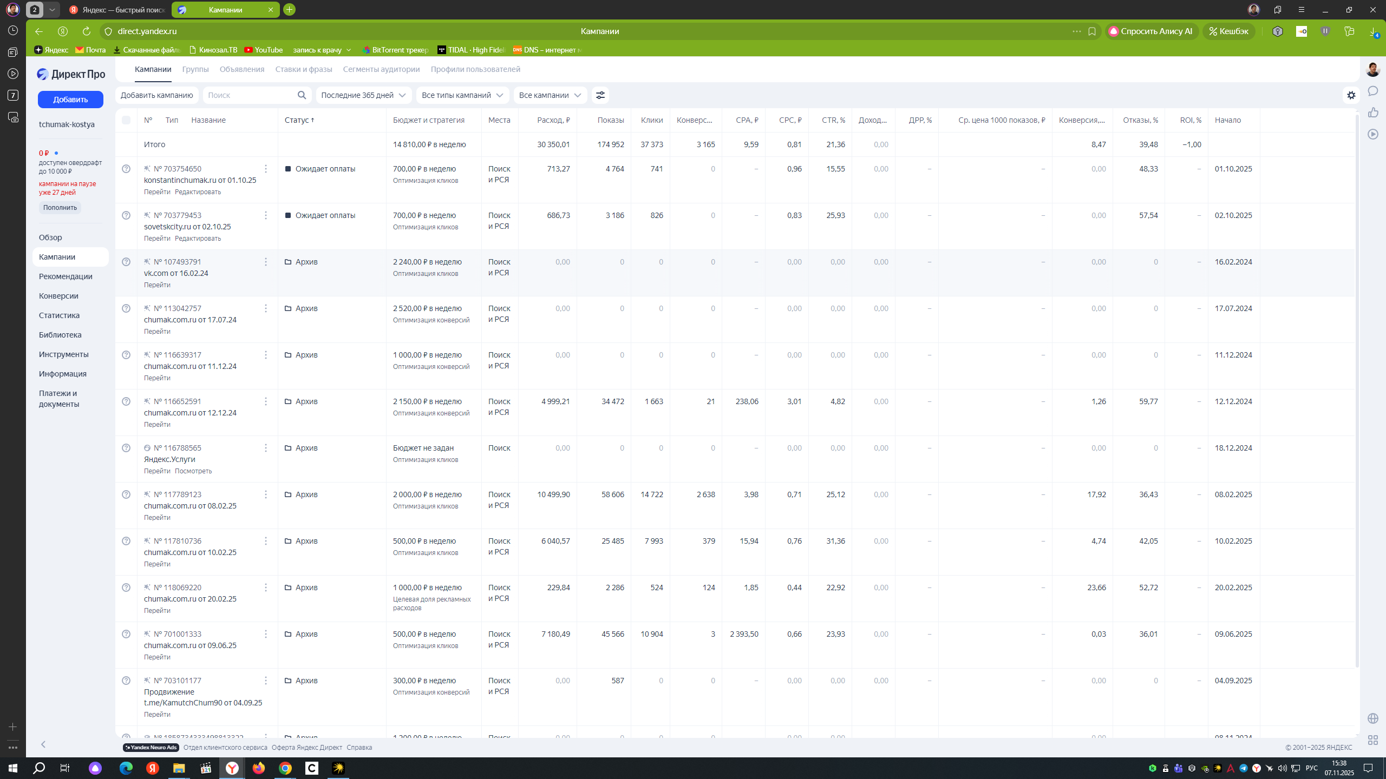Open the Справка link in the footer

point(359,748)
